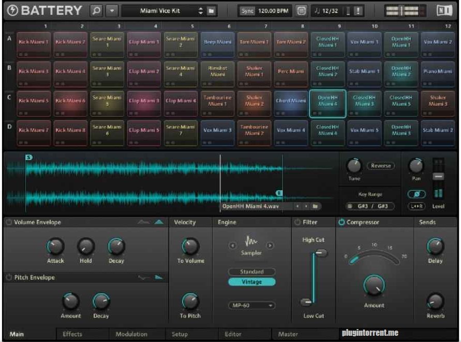Toggle Key Range MIDI learn indicator
461x342 pixels.
pyautogui.click(x=350, y=206)
